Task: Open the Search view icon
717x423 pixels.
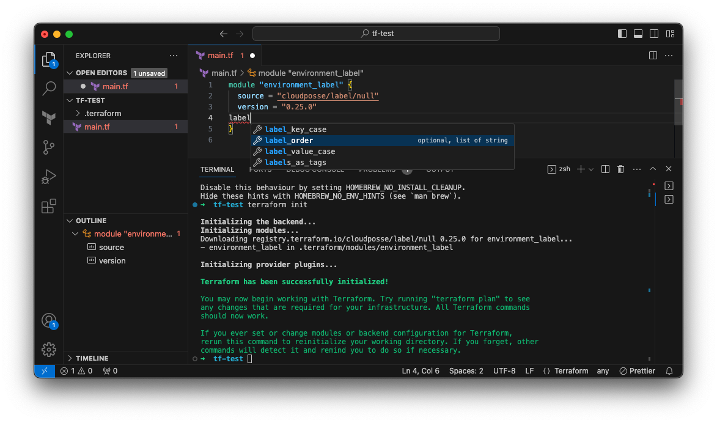Action: pyautogui.click(x=48, y=89)
